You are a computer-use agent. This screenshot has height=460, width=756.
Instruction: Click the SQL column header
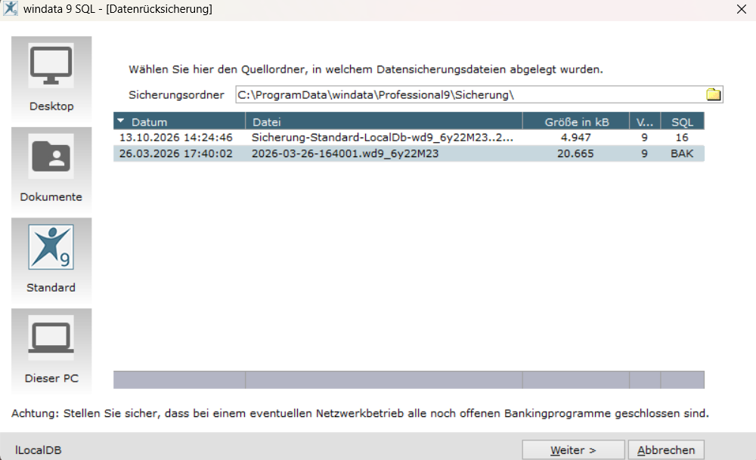point(682,122)
